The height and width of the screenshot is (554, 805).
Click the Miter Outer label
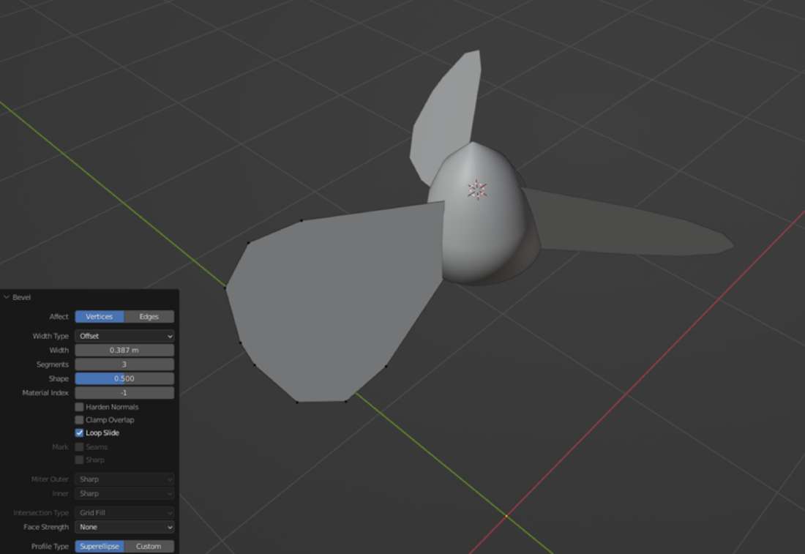point(50,479)
